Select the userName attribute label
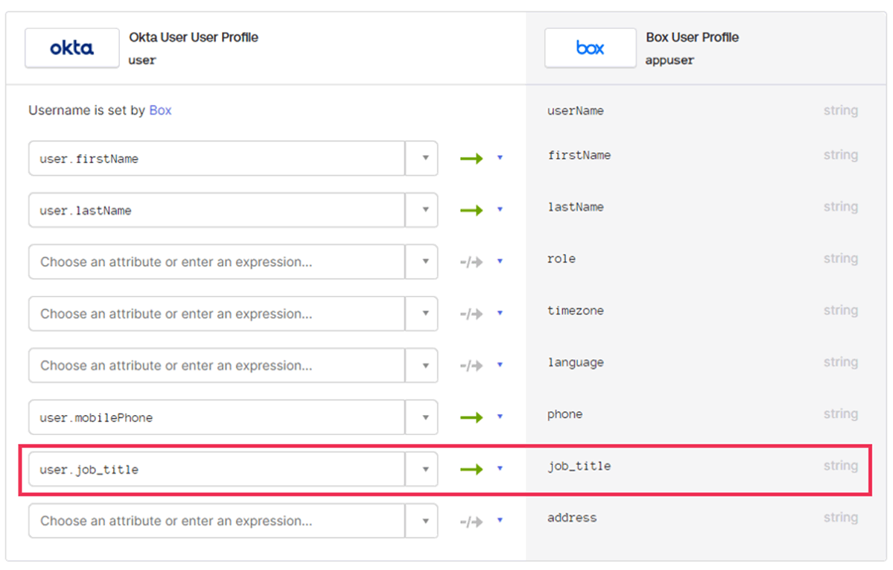Image resolution: width=893 pixels, height=570 pixels. tap(575, 110)
